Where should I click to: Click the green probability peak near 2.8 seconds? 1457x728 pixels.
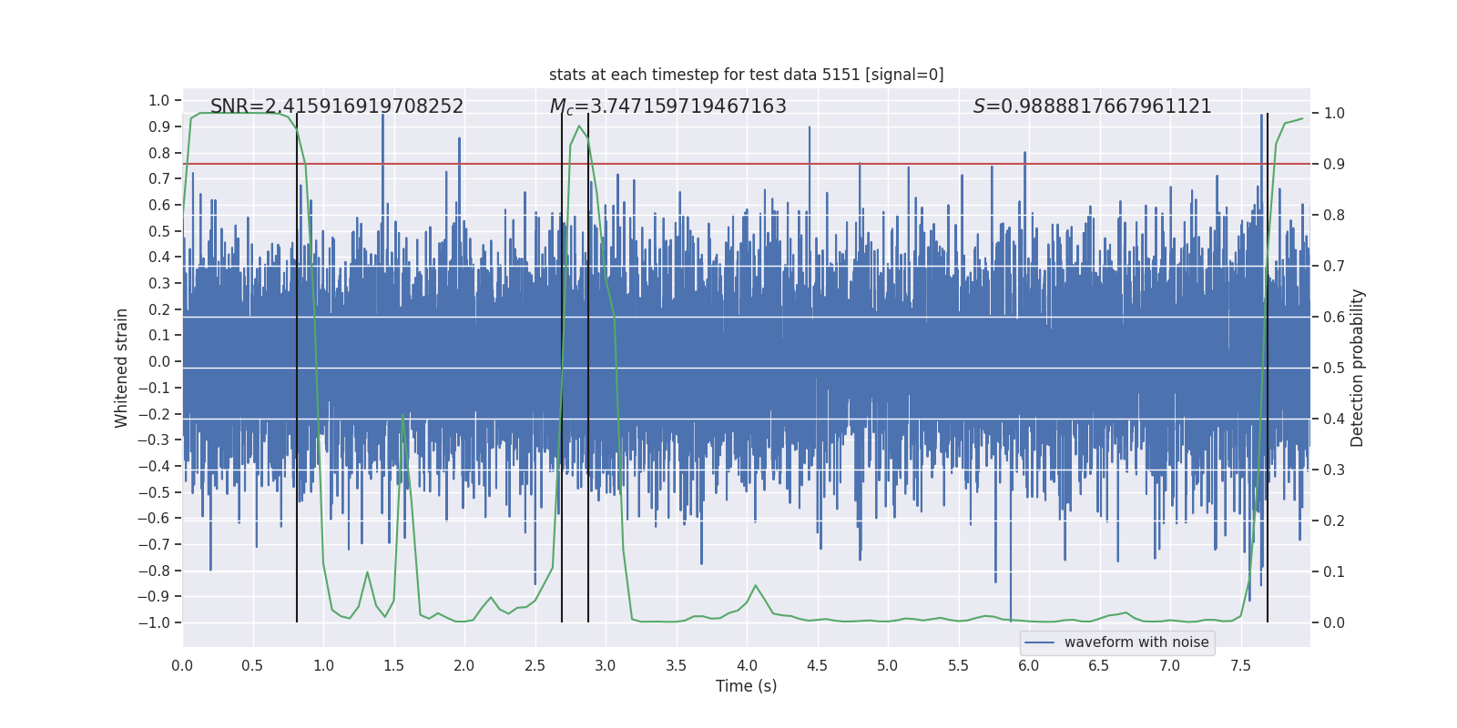(579, 126)
